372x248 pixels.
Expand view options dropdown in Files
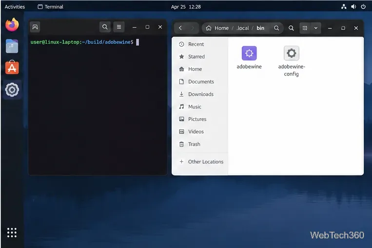click(316, 28)
